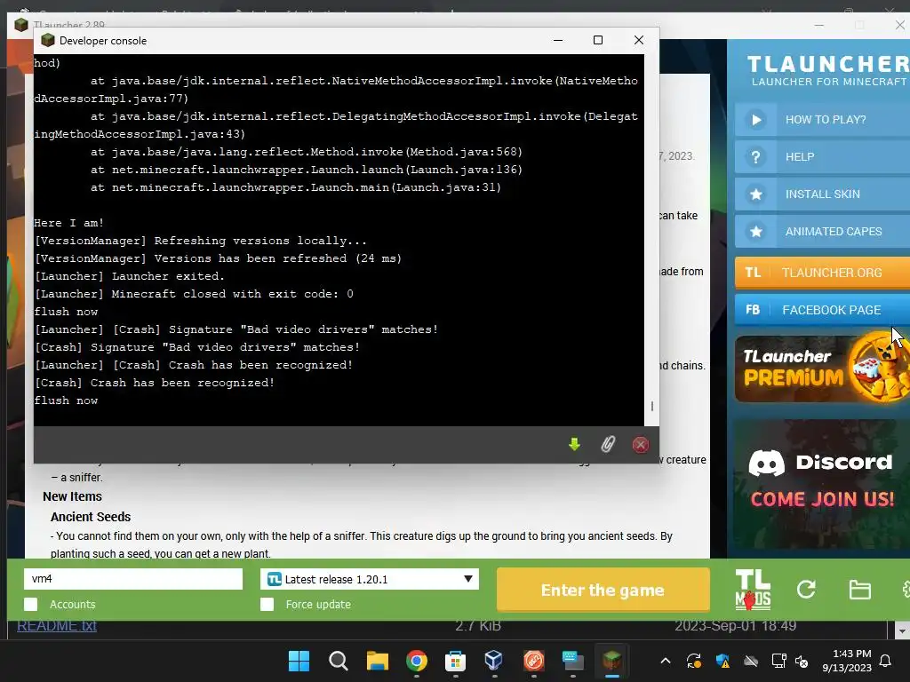Viewport: 910px width, 682px height.
Task: Click the network tray icon
Action: (x=778, y=661)
